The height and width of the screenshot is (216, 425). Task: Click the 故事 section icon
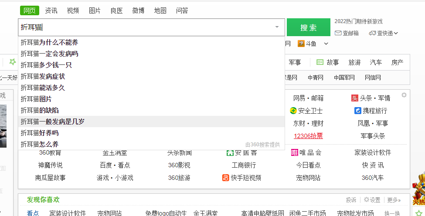[320, 62]
